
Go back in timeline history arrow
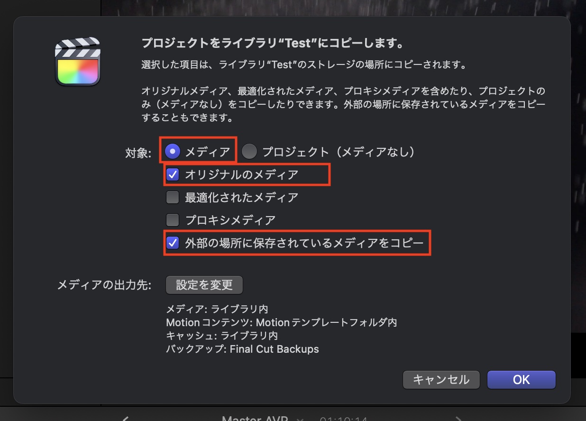(126, 418)
